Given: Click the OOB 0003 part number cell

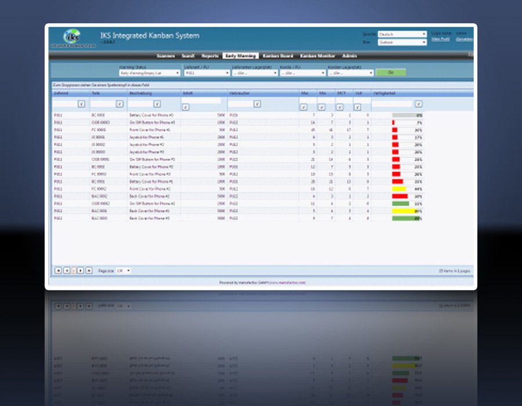Looking at the screenshot, I should tap(100, 122).
